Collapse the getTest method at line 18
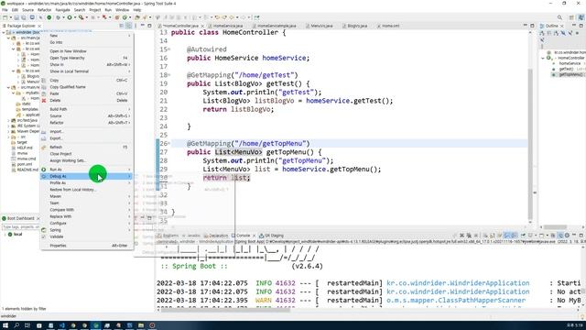586x330 pixels. pyautogui.click(x=168, y=75)
